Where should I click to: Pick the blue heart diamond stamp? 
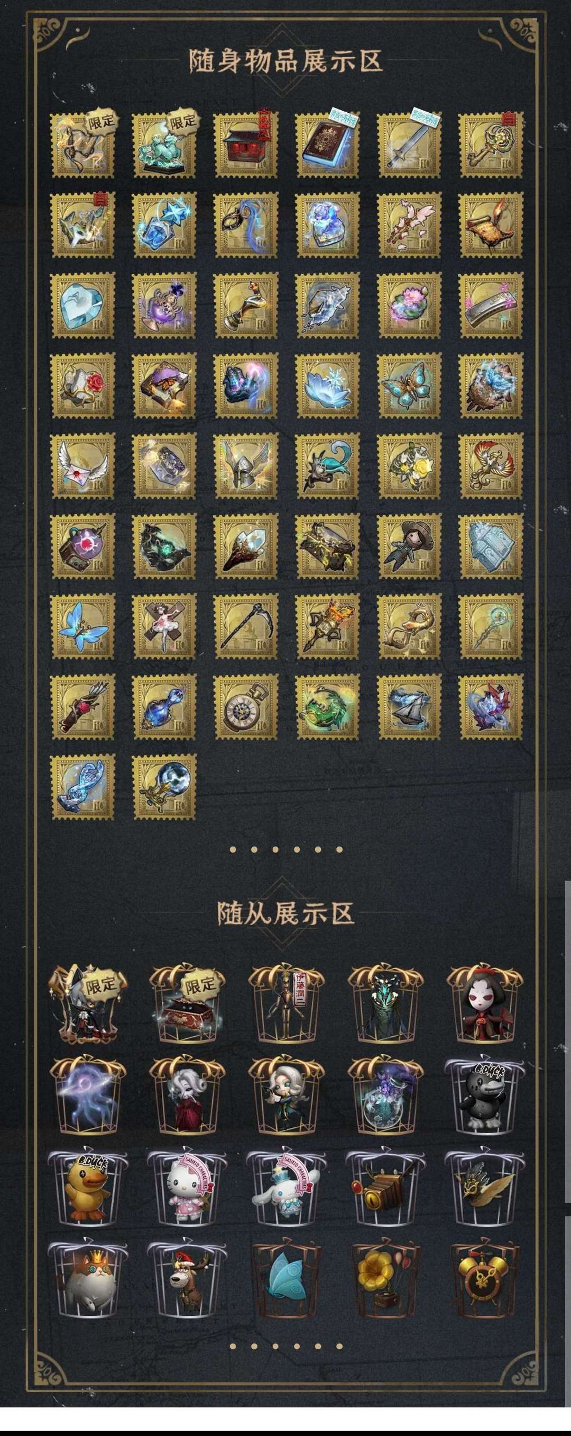pos(83,305)
